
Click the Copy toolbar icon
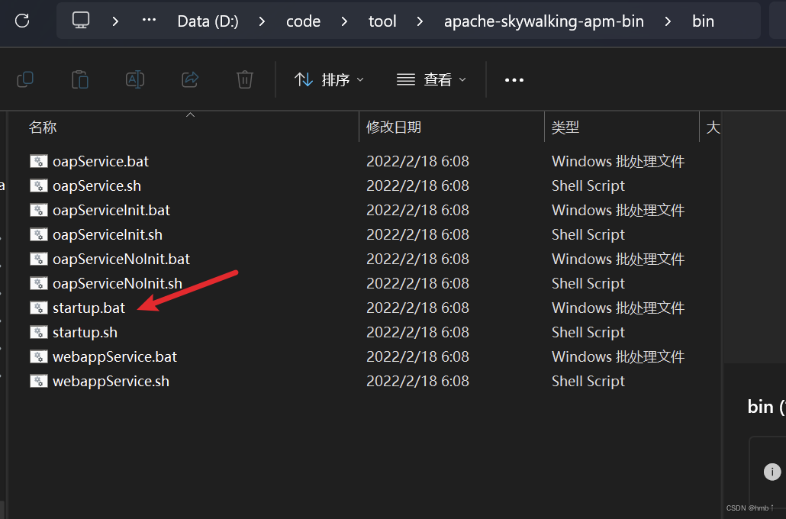pyautogui.click(x=25, y=79)
